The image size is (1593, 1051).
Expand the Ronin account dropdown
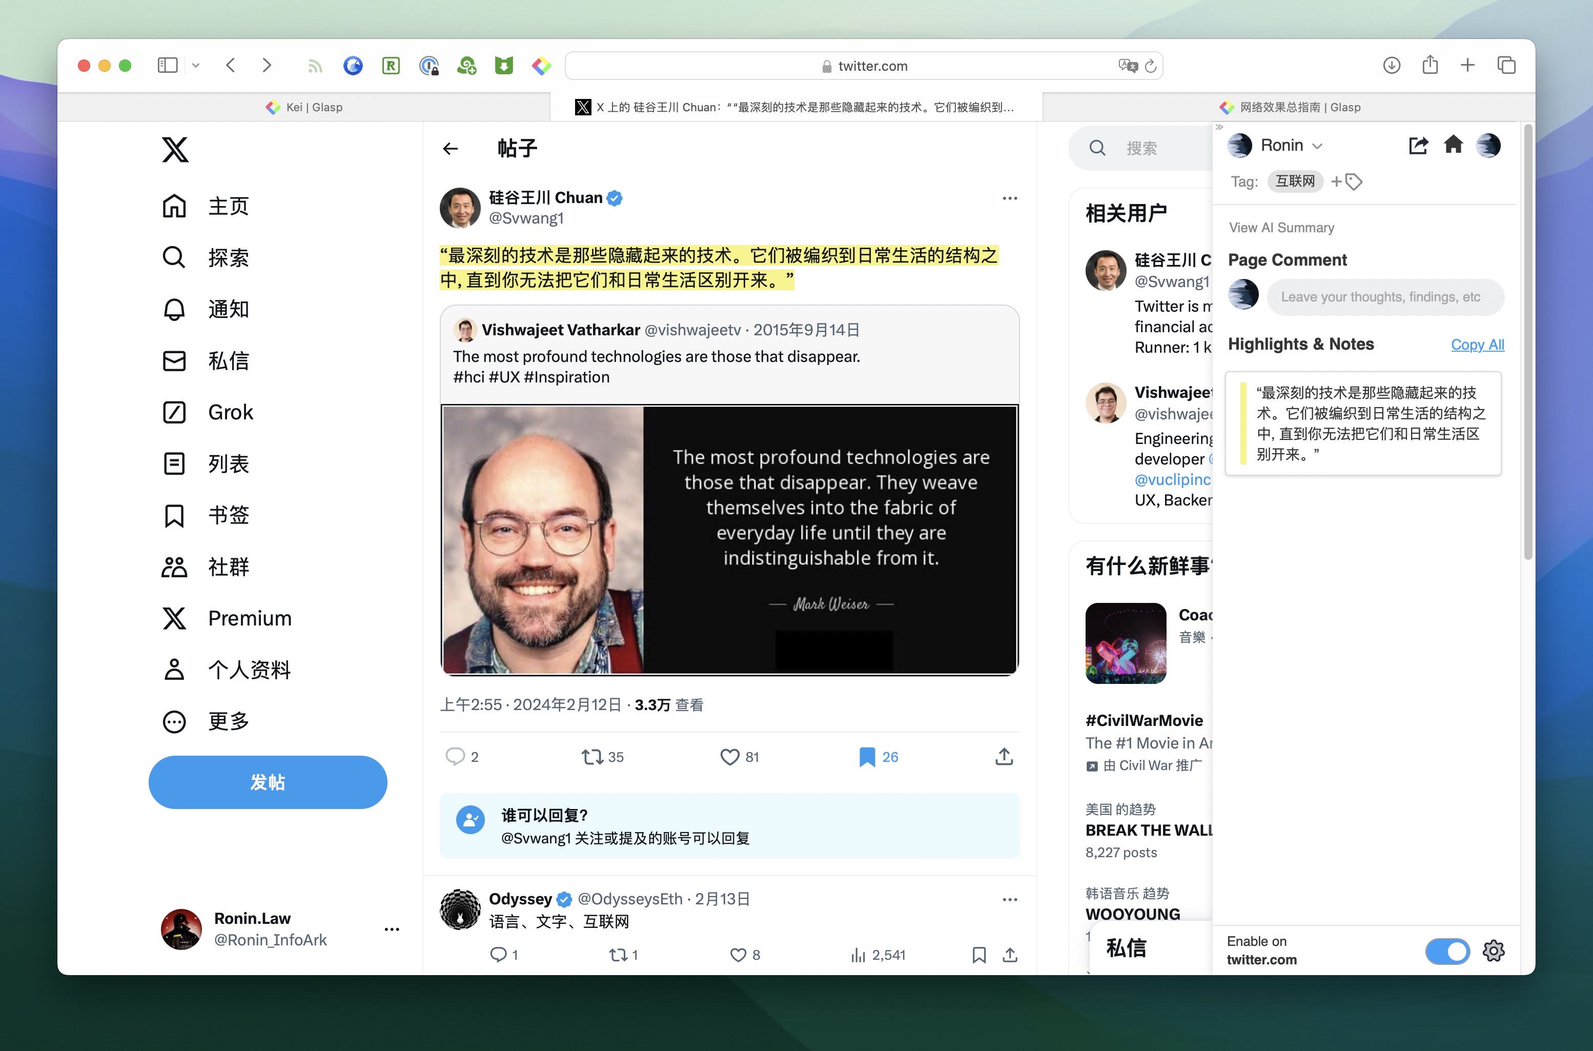[x=1317, y=146]
